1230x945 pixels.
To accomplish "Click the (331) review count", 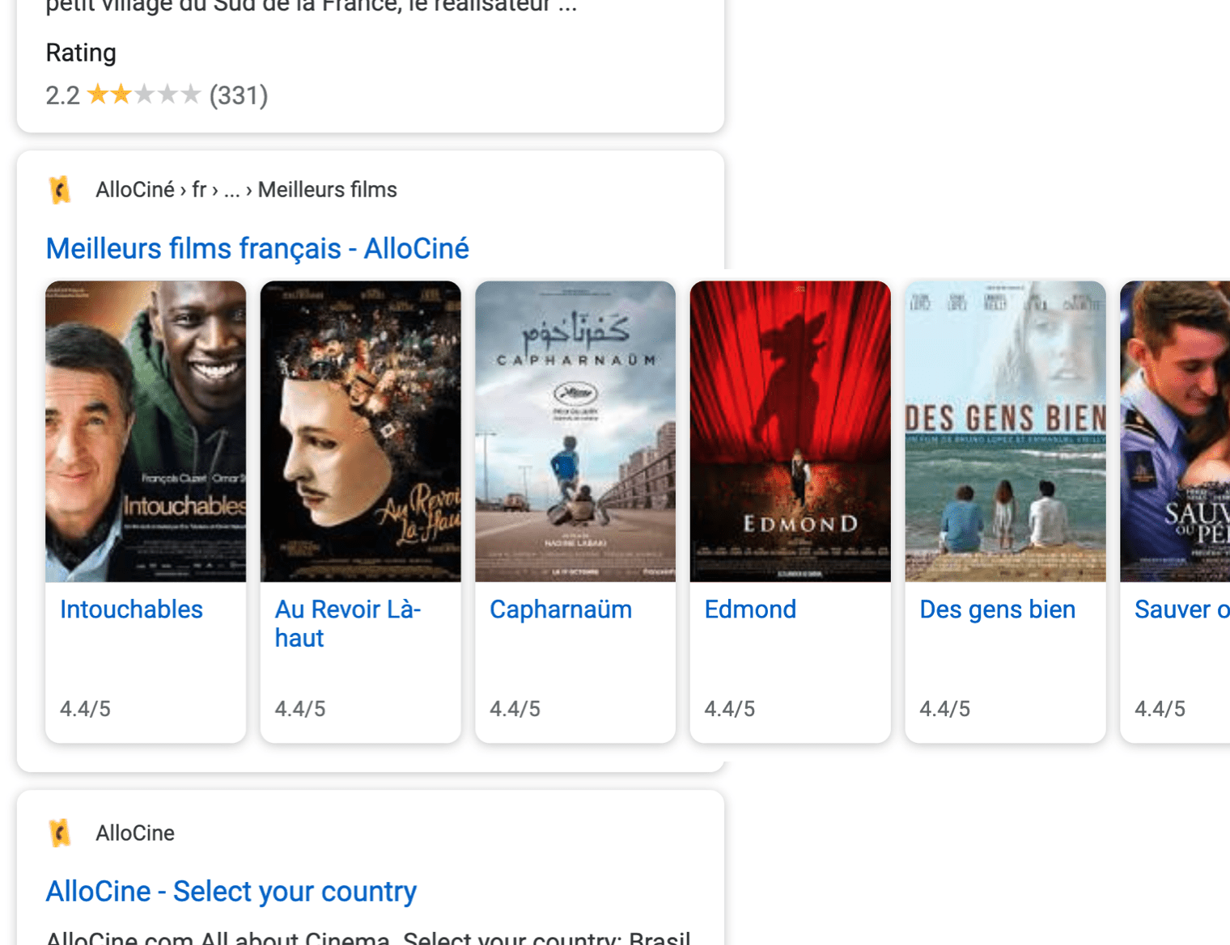I will pyautogui.click(x=239, y=95).
